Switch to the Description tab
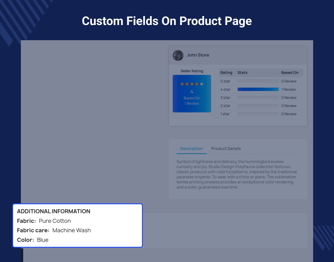The height and width of the screenshot is (262, 334). point(191,149)
